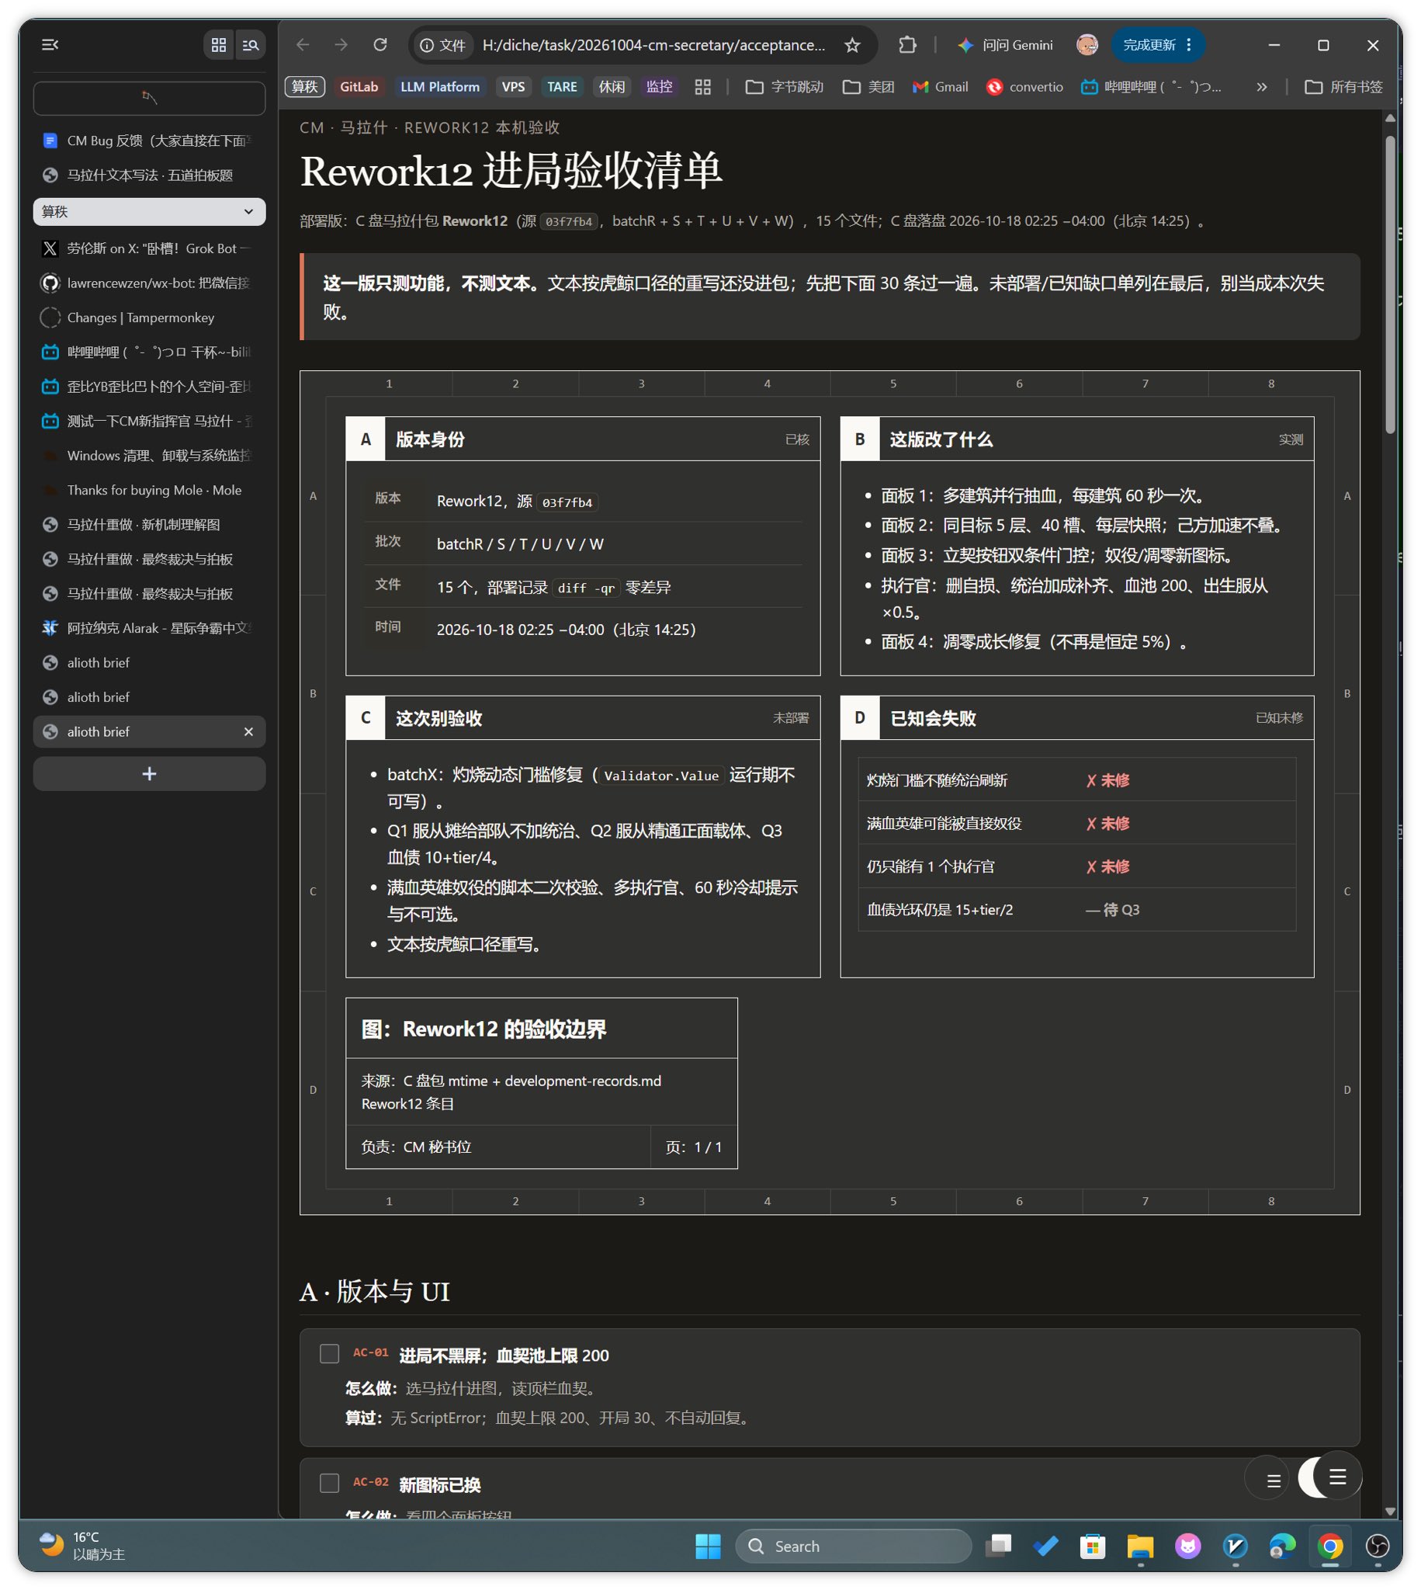
Task: Open the Windows Start button
Action: tap(708, 1547)
